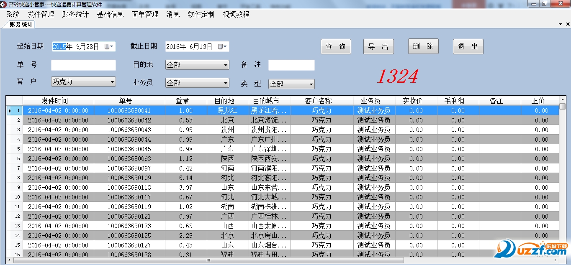Click the application logo icon in title bar
The height and width of the screenshot is (265, 571).
[x=4, y=4]
